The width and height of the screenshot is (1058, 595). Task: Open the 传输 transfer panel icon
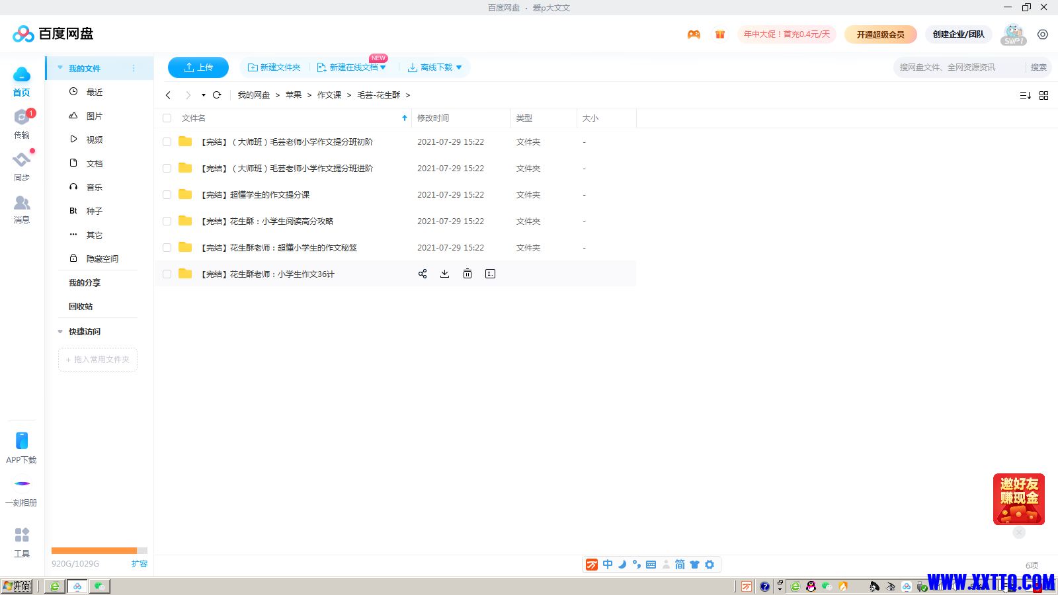pyautogui.click(x=22, y=124)
